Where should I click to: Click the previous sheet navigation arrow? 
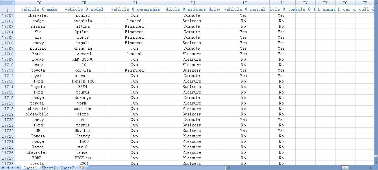8,168
